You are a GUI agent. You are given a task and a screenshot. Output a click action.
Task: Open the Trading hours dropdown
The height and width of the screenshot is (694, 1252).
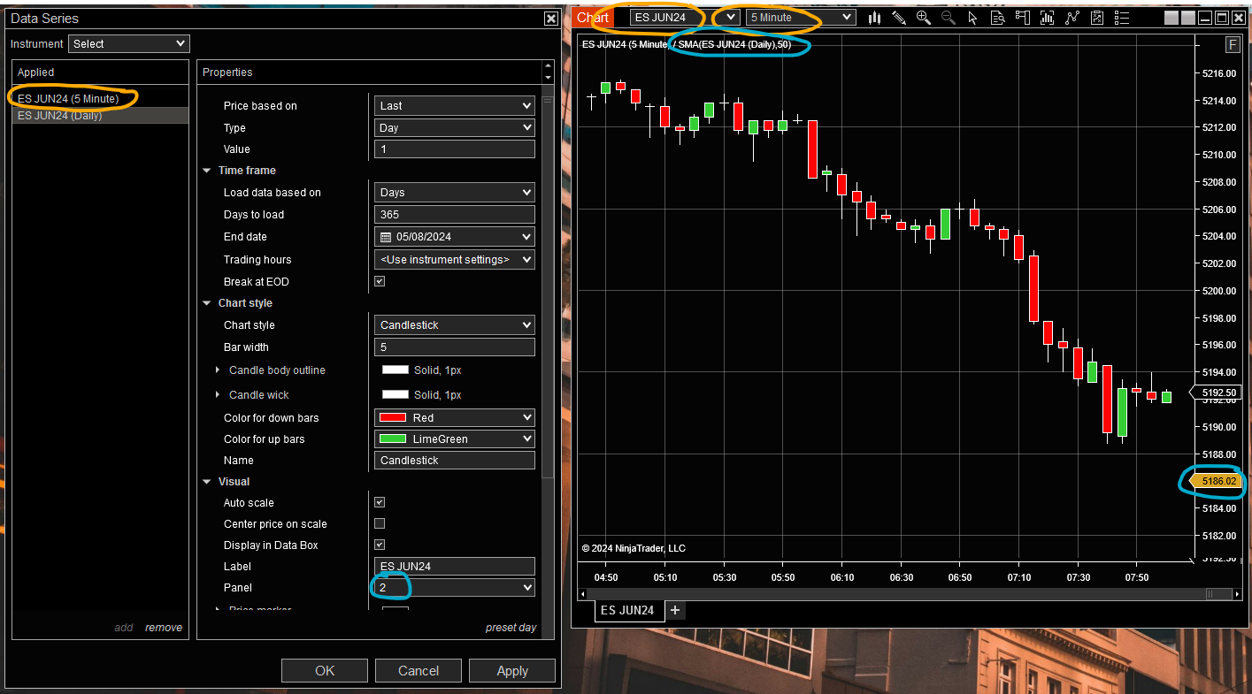[x=455, y=259]
